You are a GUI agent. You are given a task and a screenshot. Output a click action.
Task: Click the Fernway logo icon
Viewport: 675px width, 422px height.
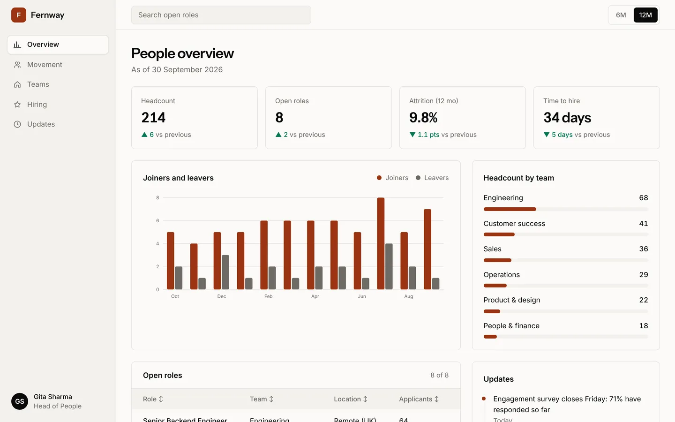(19, 15)
